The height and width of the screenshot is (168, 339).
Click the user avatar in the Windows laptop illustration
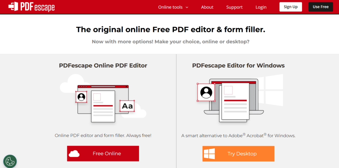(206, 92)
